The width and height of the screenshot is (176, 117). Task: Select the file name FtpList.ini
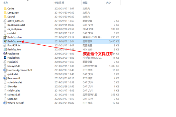[x=13, y=62]
